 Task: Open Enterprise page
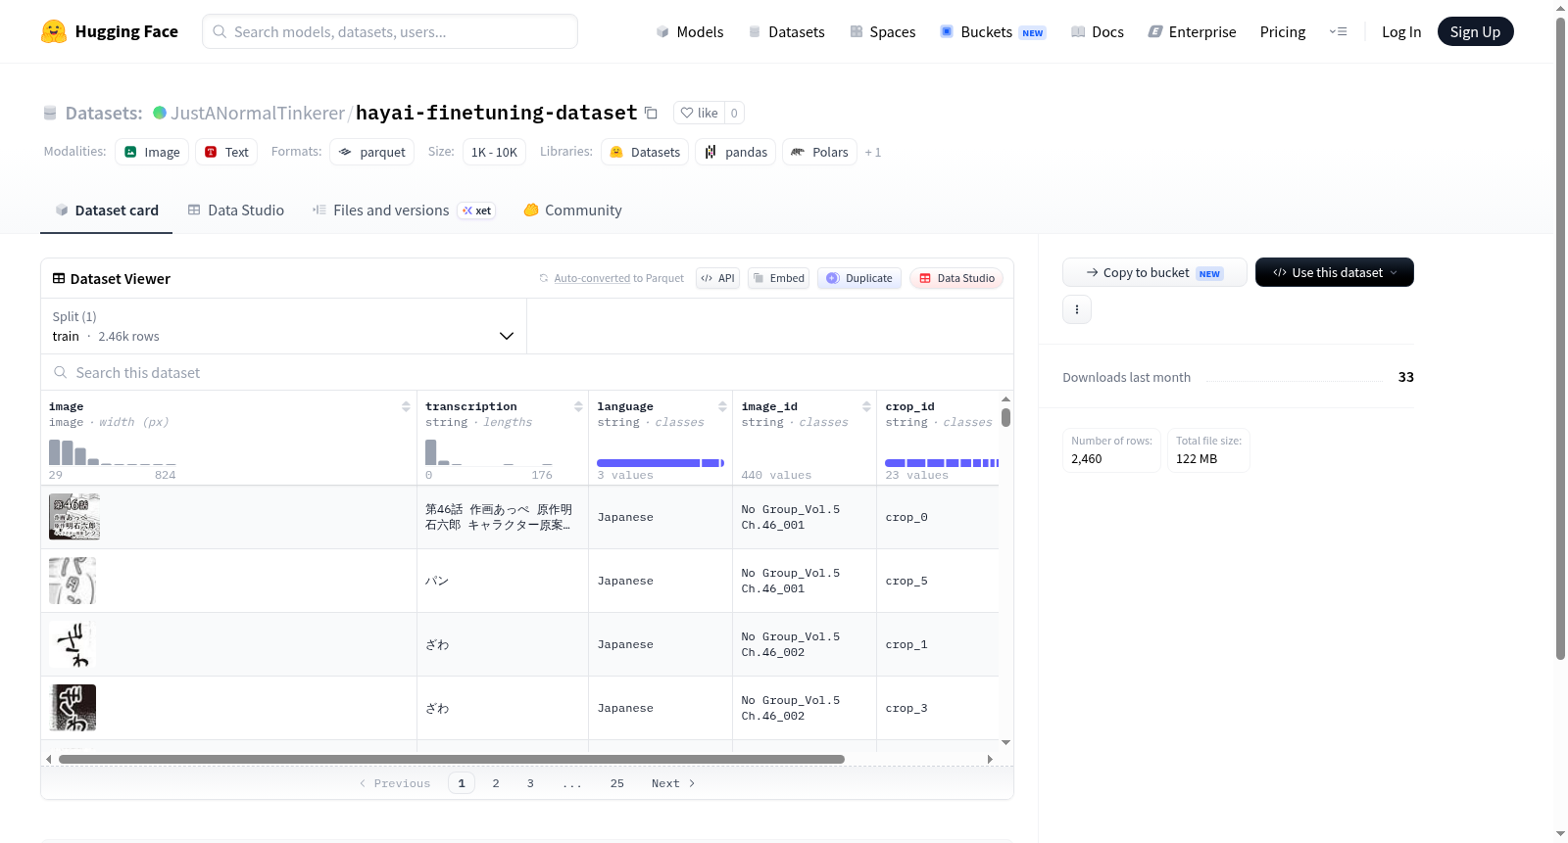1192,31
